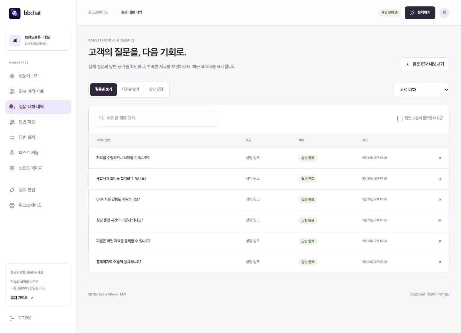Click question text 자료를 수정하거나 삭제할 수 있나요?

(x=123, y=158)
